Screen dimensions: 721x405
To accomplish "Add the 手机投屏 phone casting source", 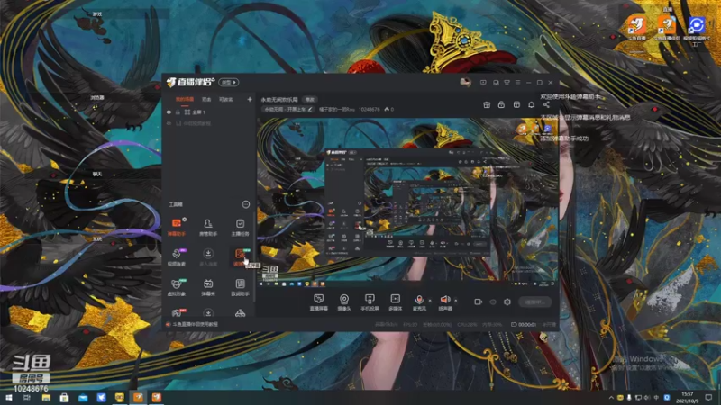I will coord(370,302).
